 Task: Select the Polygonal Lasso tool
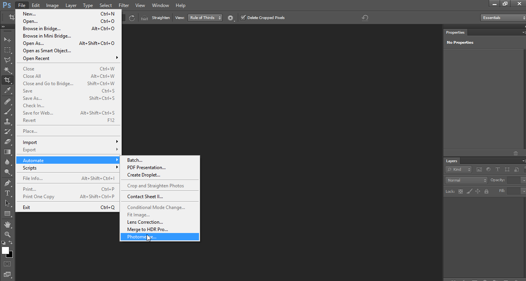pos(7,60)
